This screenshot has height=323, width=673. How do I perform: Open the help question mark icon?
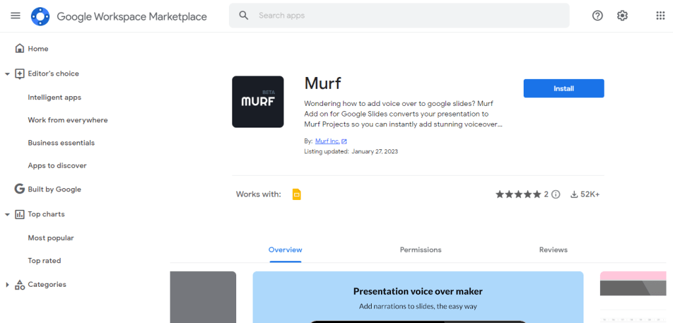click(x=597, y=16)
